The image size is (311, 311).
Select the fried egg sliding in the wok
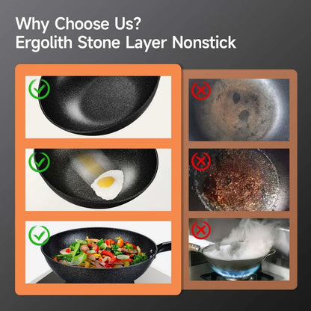[108, 185]
